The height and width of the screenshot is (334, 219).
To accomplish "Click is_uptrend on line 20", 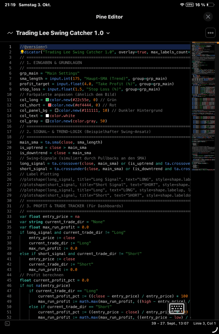I will [31, 148].
